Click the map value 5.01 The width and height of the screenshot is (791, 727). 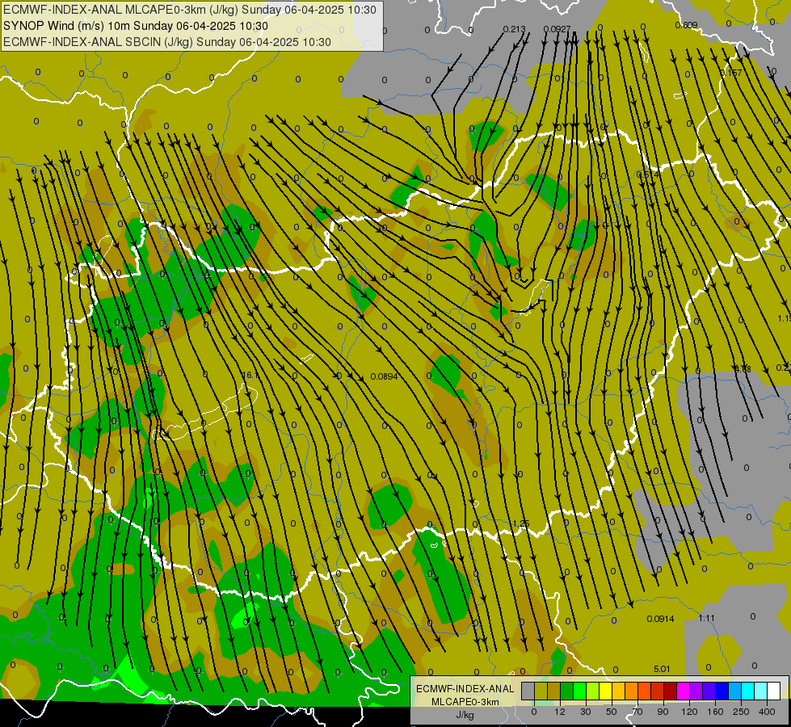tap(662, 669)
